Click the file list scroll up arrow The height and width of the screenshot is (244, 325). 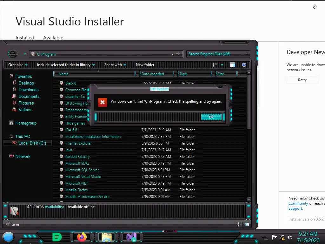pos(249,73)
